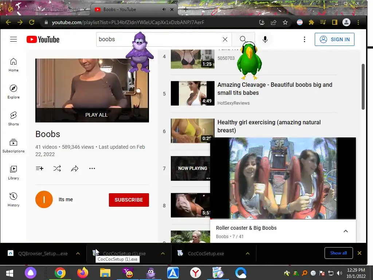View site info via the padlock icon
373x280 pixels.
pos(46,22)
